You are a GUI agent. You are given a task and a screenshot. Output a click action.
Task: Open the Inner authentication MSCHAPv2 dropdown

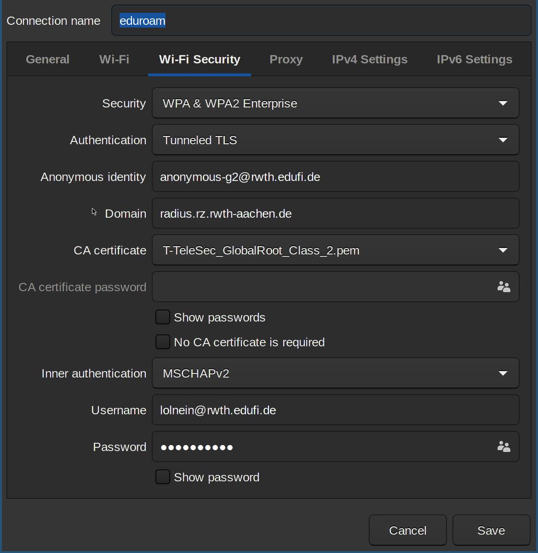click(335, 373)
